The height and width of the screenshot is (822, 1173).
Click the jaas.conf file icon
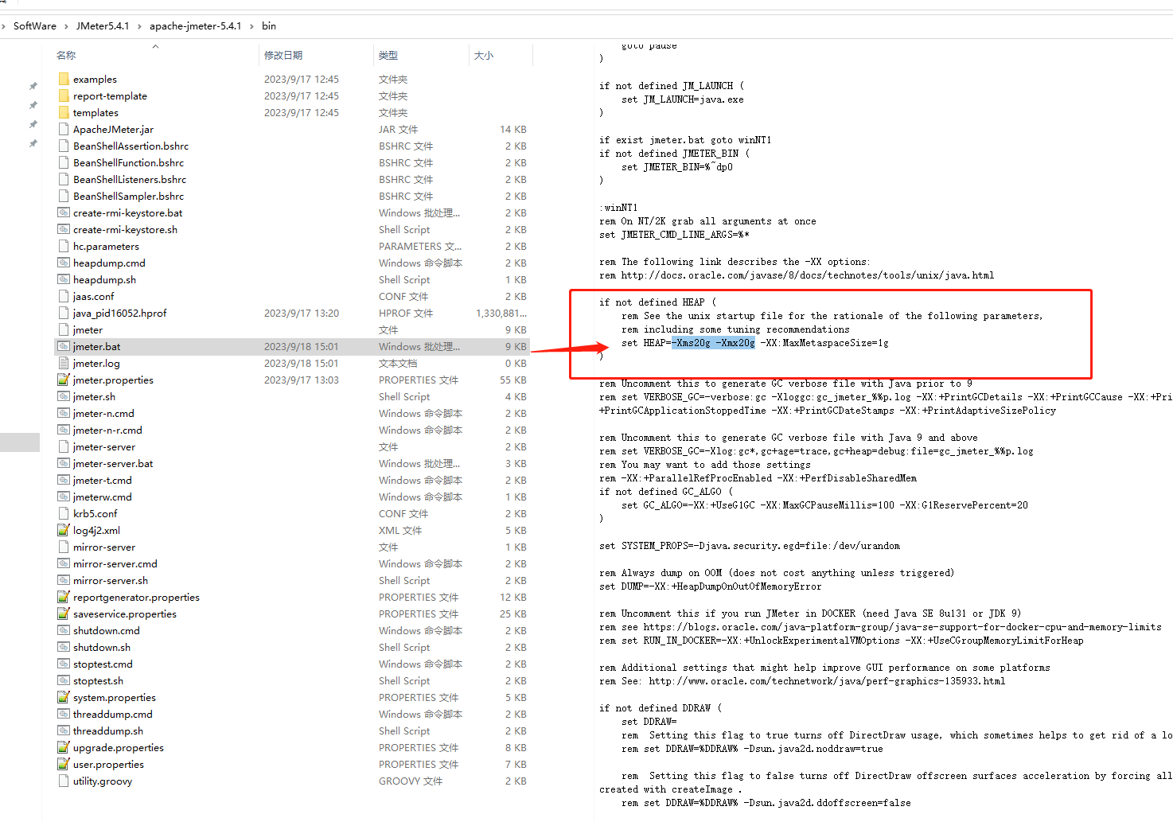[x=64, y=296]
